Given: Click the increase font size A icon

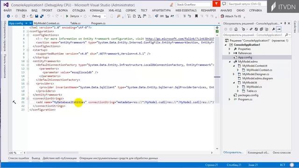Looking at the screenshot, I should 172,16.
